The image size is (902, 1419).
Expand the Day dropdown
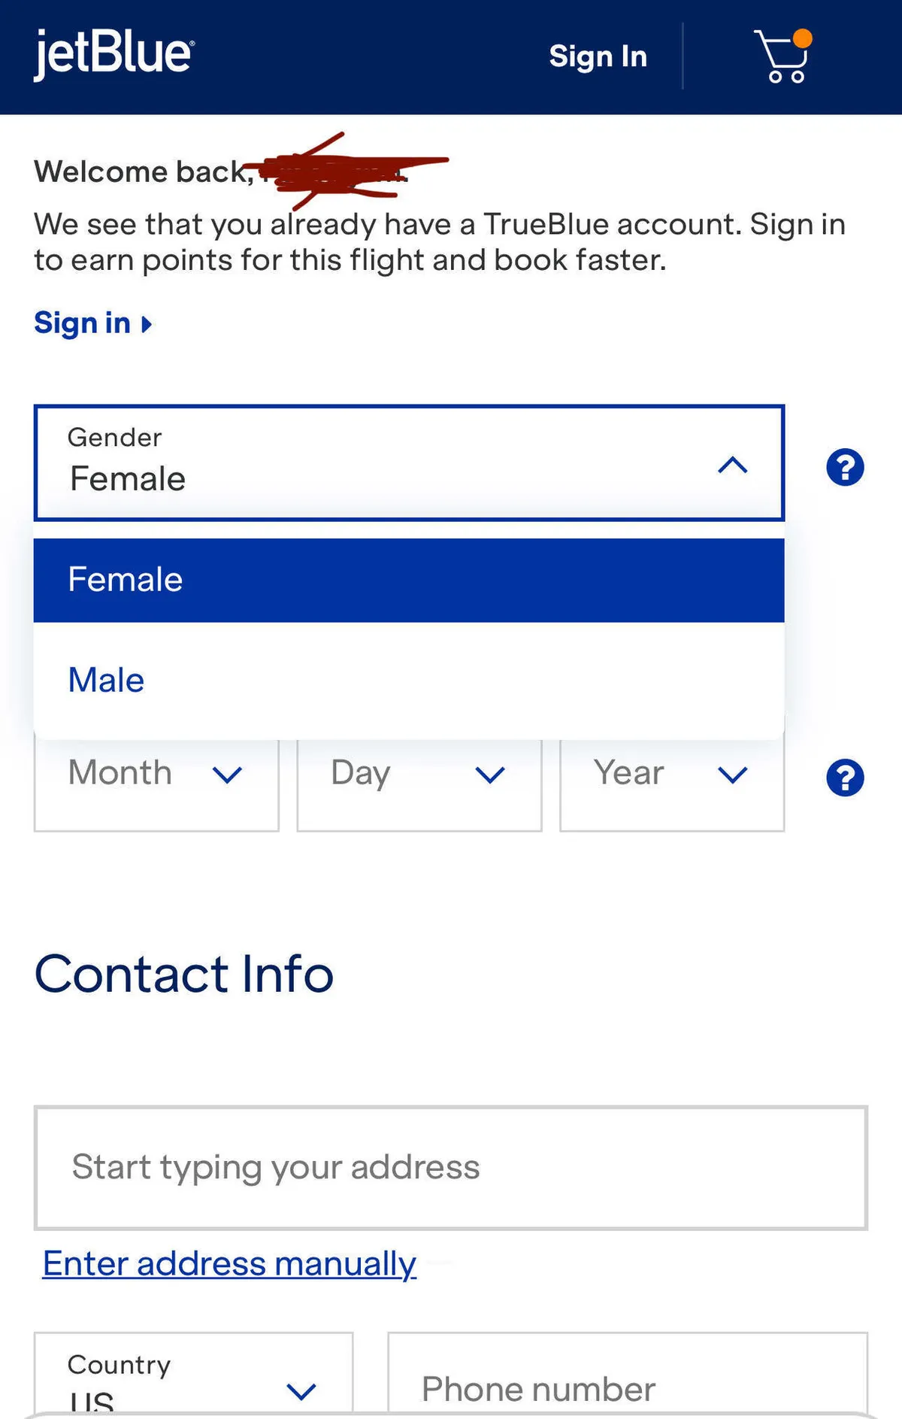[x=419, y=775]
